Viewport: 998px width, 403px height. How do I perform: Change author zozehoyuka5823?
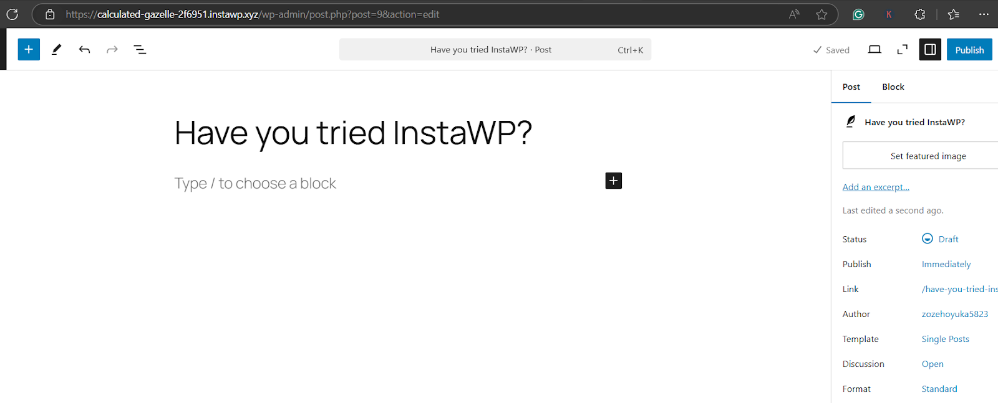(x=955, y=314)
